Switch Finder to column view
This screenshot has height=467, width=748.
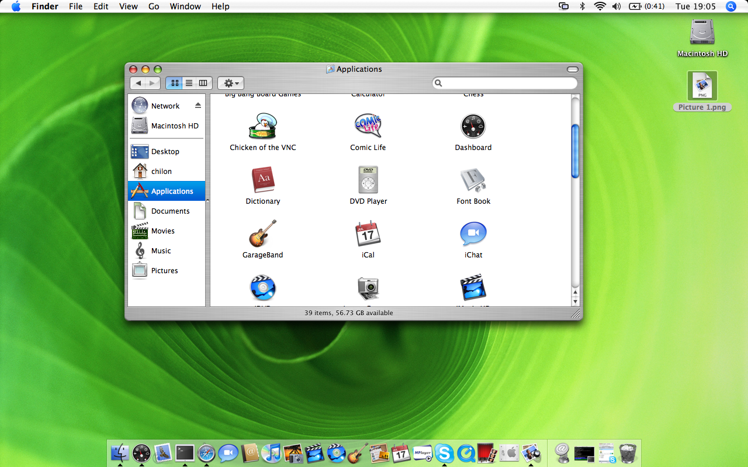click(x=203, y=83)
